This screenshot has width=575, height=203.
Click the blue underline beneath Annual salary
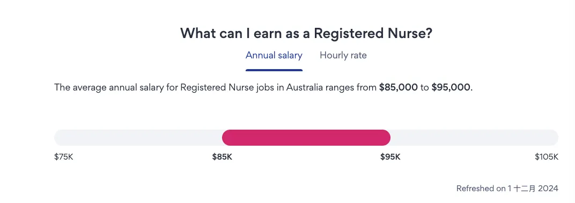pyautogui.click(x=274, y=70)
